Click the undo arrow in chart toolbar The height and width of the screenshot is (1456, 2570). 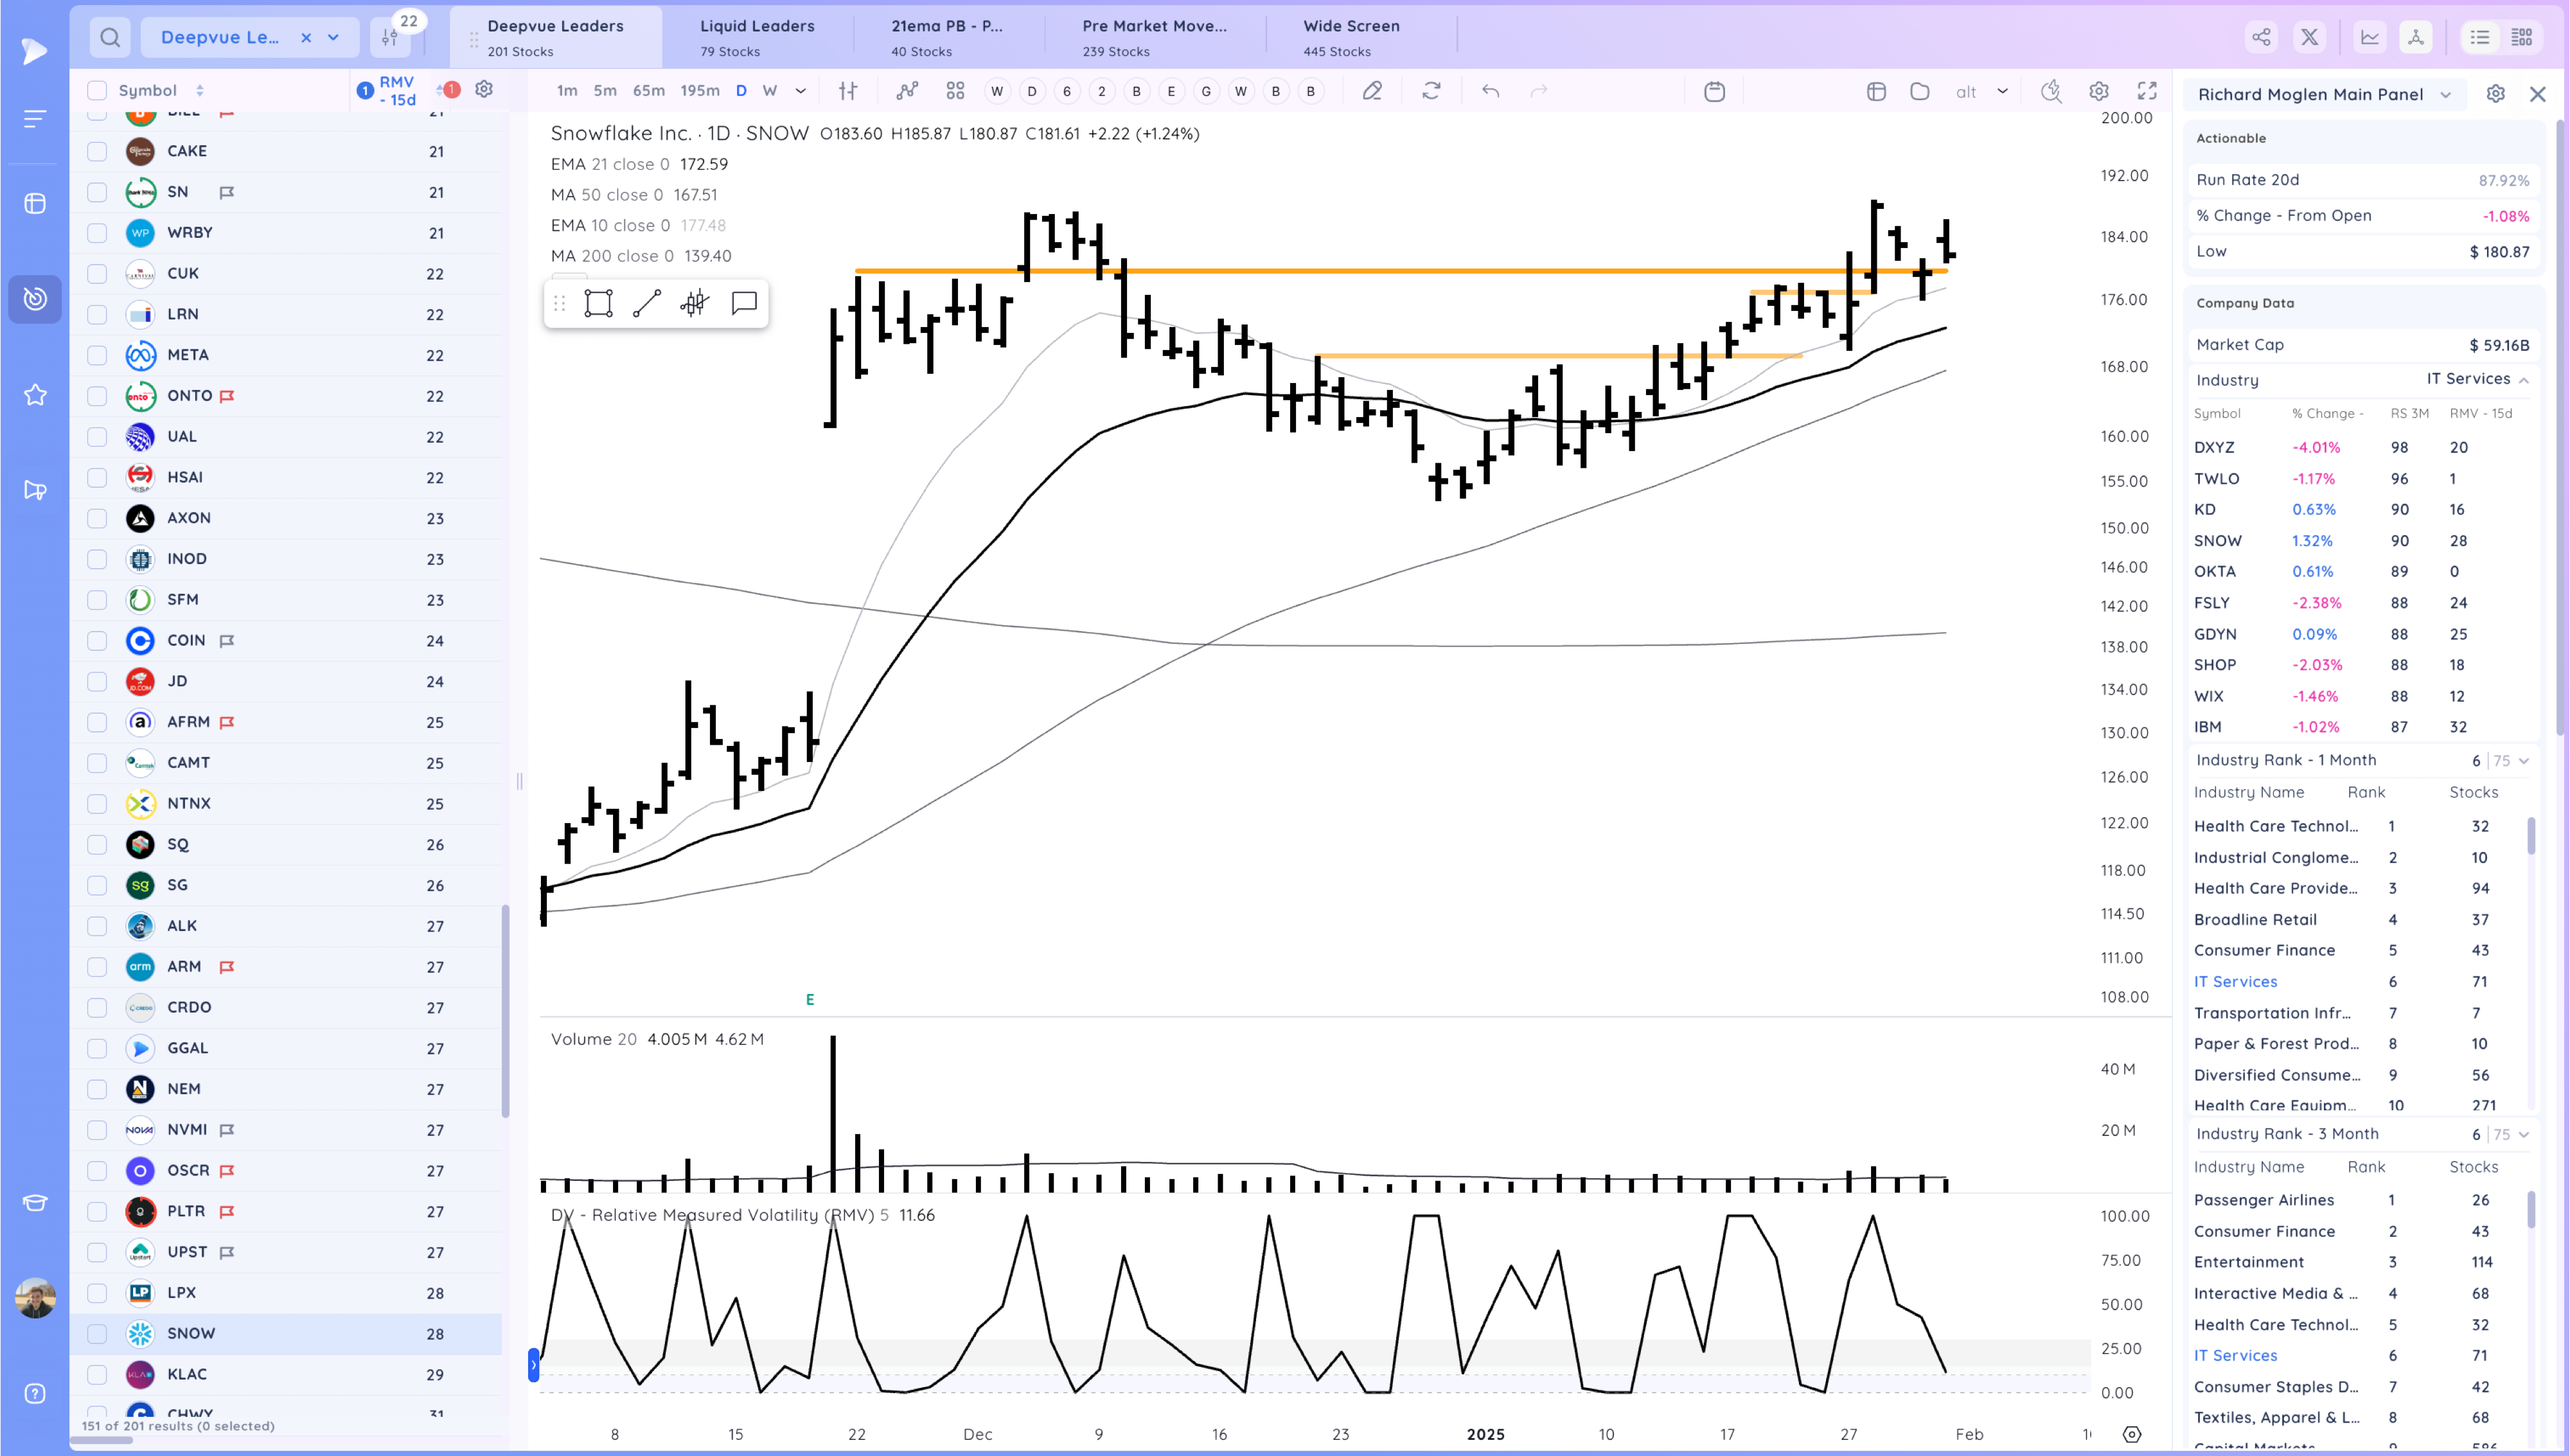coord(1491,91)
